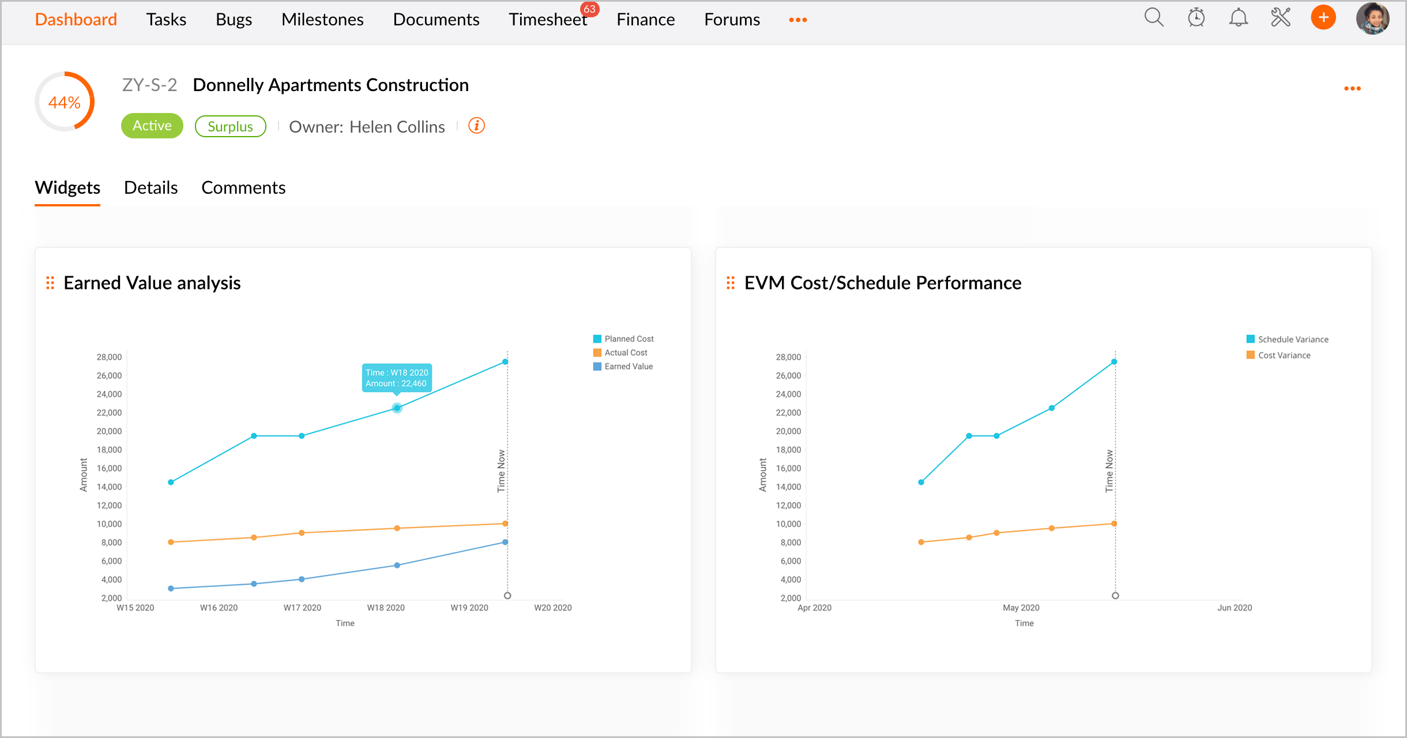1407x738 pixels.
Task: Click the orange plus add button
Action: pyautogui.click(x=1323, y=18)
